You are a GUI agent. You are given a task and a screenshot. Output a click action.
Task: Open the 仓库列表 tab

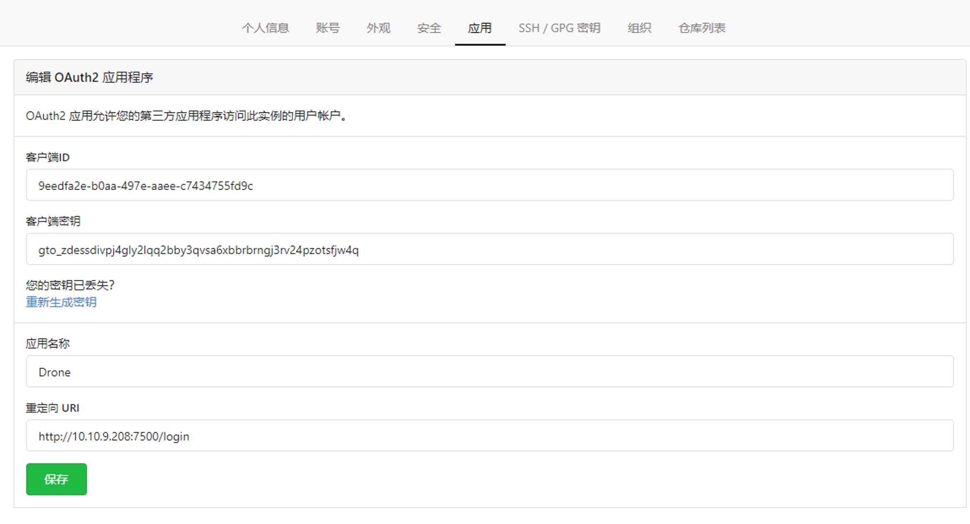tap(702, 28)
